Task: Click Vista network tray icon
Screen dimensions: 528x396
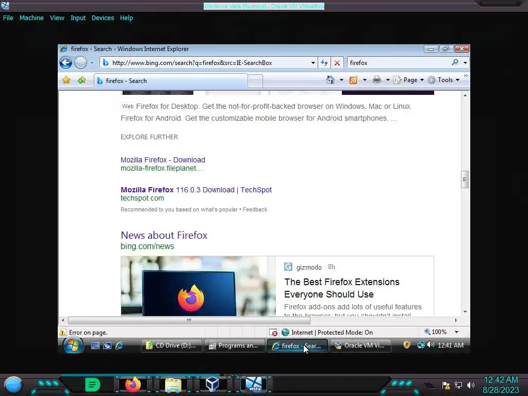Action: tap(421, 345)
